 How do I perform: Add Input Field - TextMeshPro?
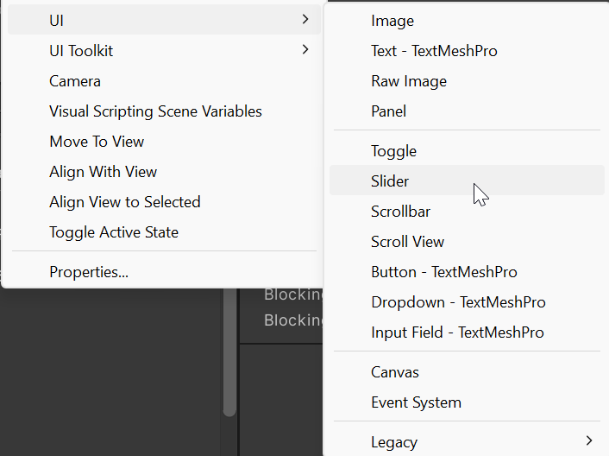coord(467,332)
